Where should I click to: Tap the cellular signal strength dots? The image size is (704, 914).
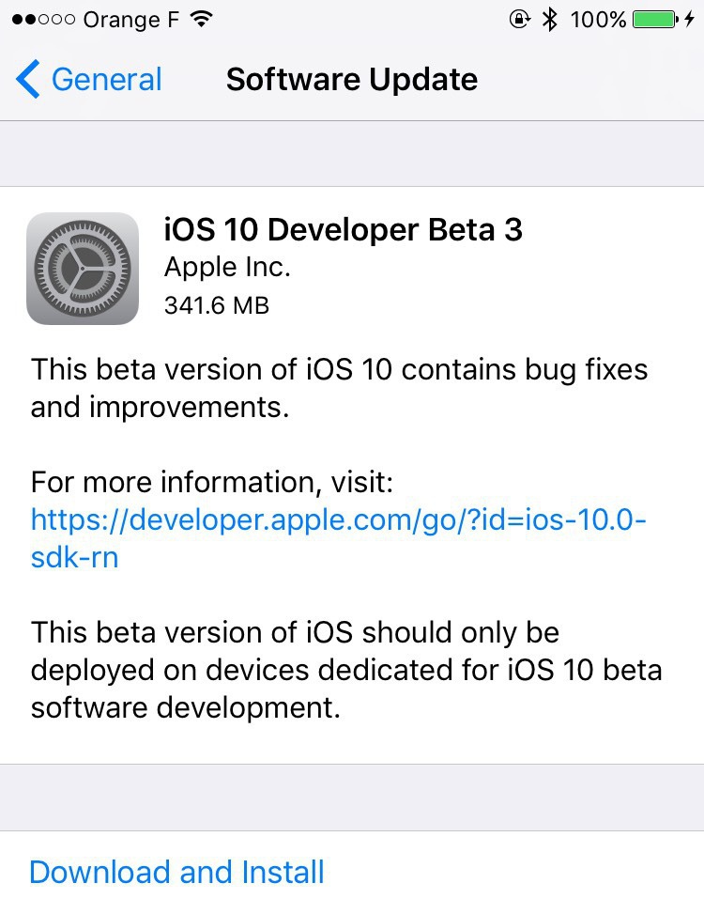(x=42, y=19)
